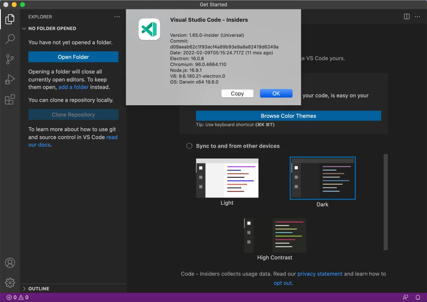Click OK to dismiss the About dialog
This screenshot has height=302, width=427.
coord(276,93)
